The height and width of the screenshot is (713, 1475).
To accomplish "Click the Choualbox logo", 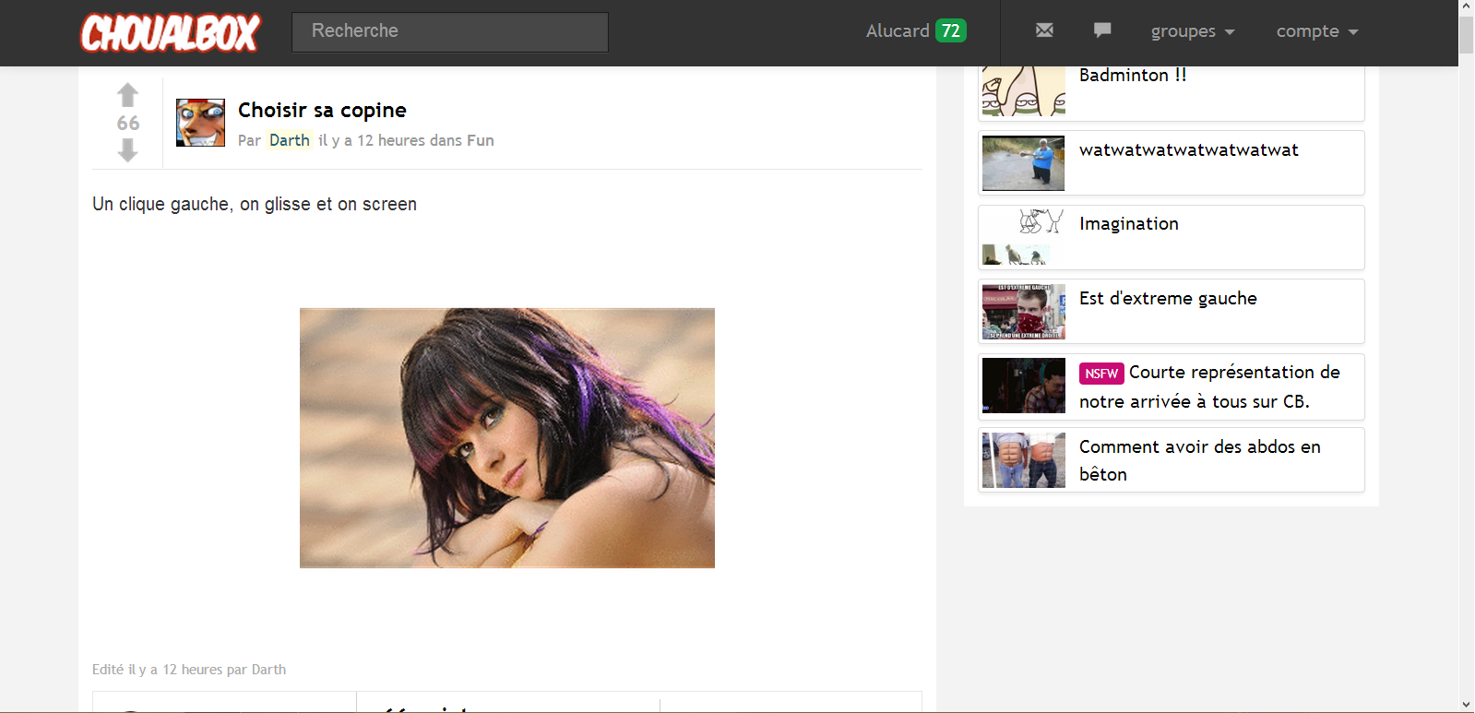I will 171,32.
